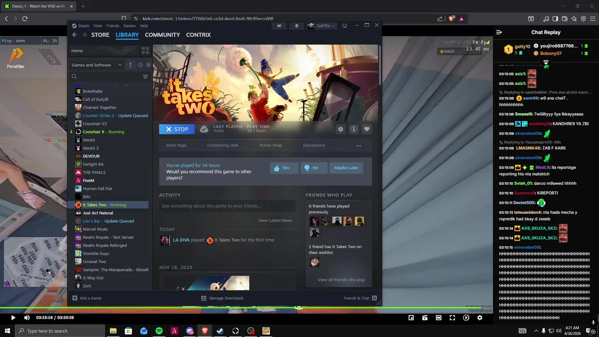
Task: Reload the browser page
Action: click(25, 19)
